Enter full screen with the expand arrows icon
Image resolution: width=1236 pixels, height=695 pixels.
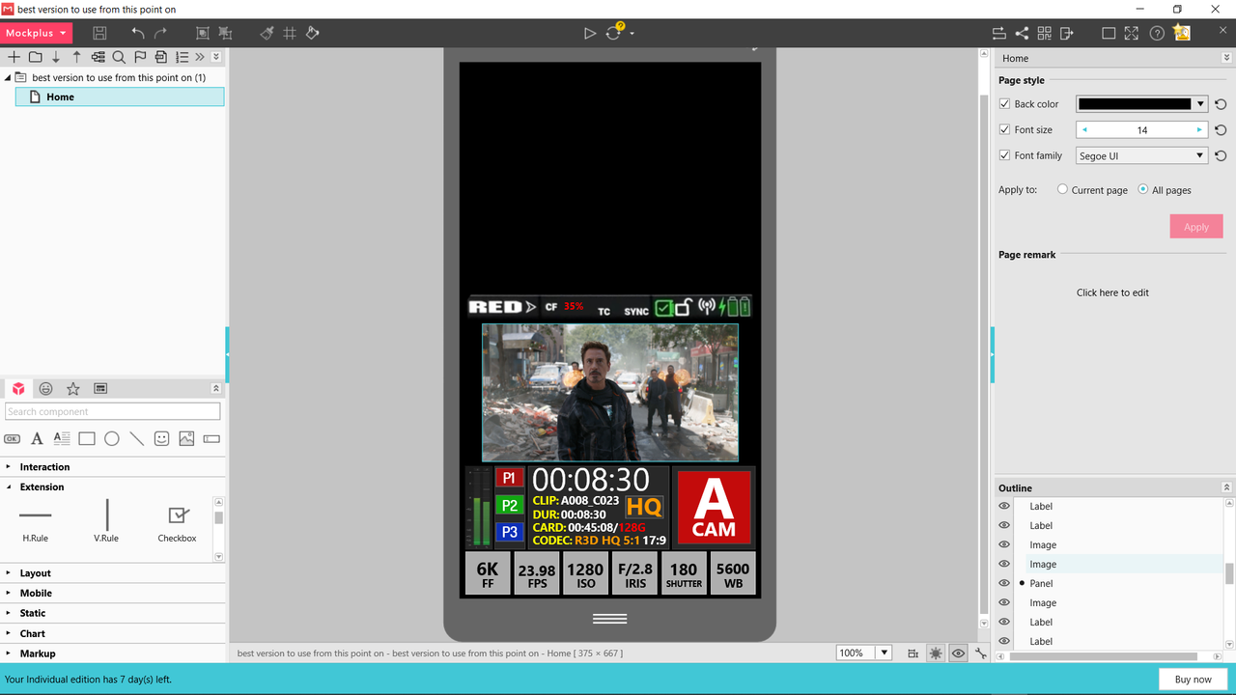1131,33
